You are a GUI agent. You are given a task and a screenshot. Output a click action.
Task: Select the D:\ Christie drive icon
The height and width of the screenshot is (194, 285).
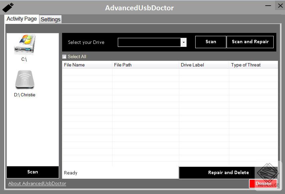coord(25,80)
